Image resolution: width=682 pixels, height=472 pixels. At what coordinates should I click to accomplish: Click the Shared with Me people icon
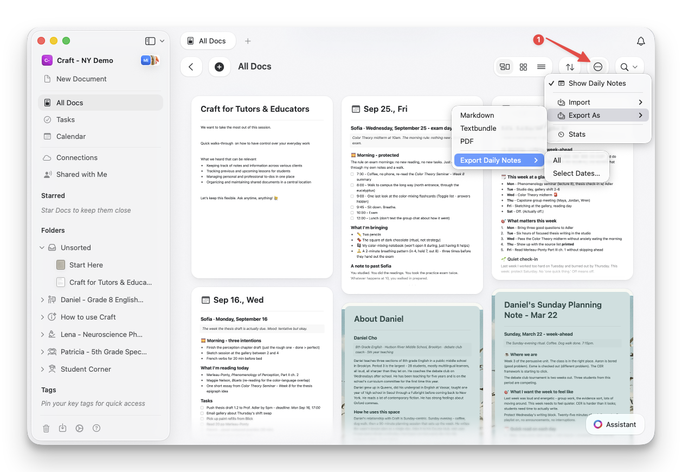[47, 174]
